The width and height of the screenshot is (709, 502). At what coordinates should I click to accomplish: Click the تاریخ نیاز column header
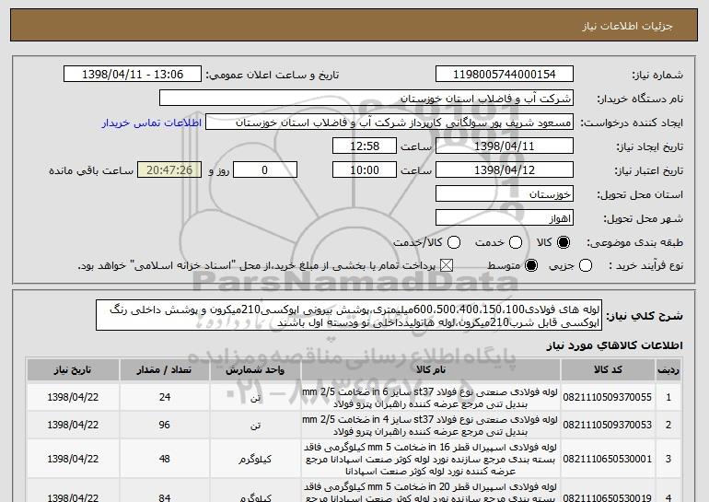(x=73, y=370)
